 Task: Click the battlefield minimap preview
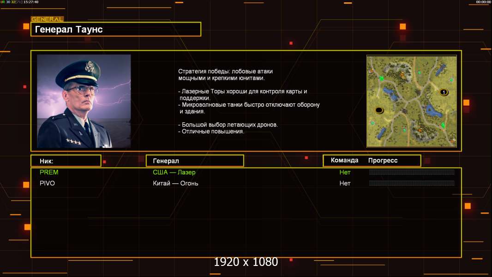(411, 101)
